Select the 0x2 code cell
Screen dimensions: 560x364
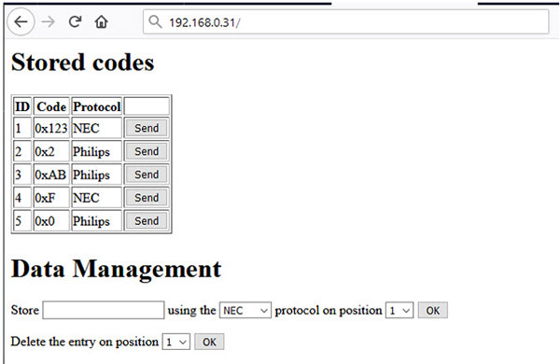pyautogui.click(x=51, y=151)
